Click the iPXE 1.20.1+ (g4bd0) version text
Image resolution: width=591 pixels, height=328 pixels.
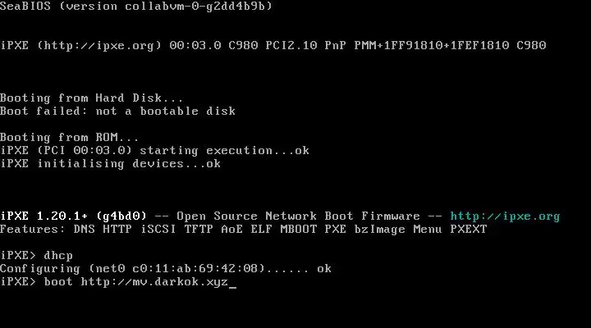[73, 216]
